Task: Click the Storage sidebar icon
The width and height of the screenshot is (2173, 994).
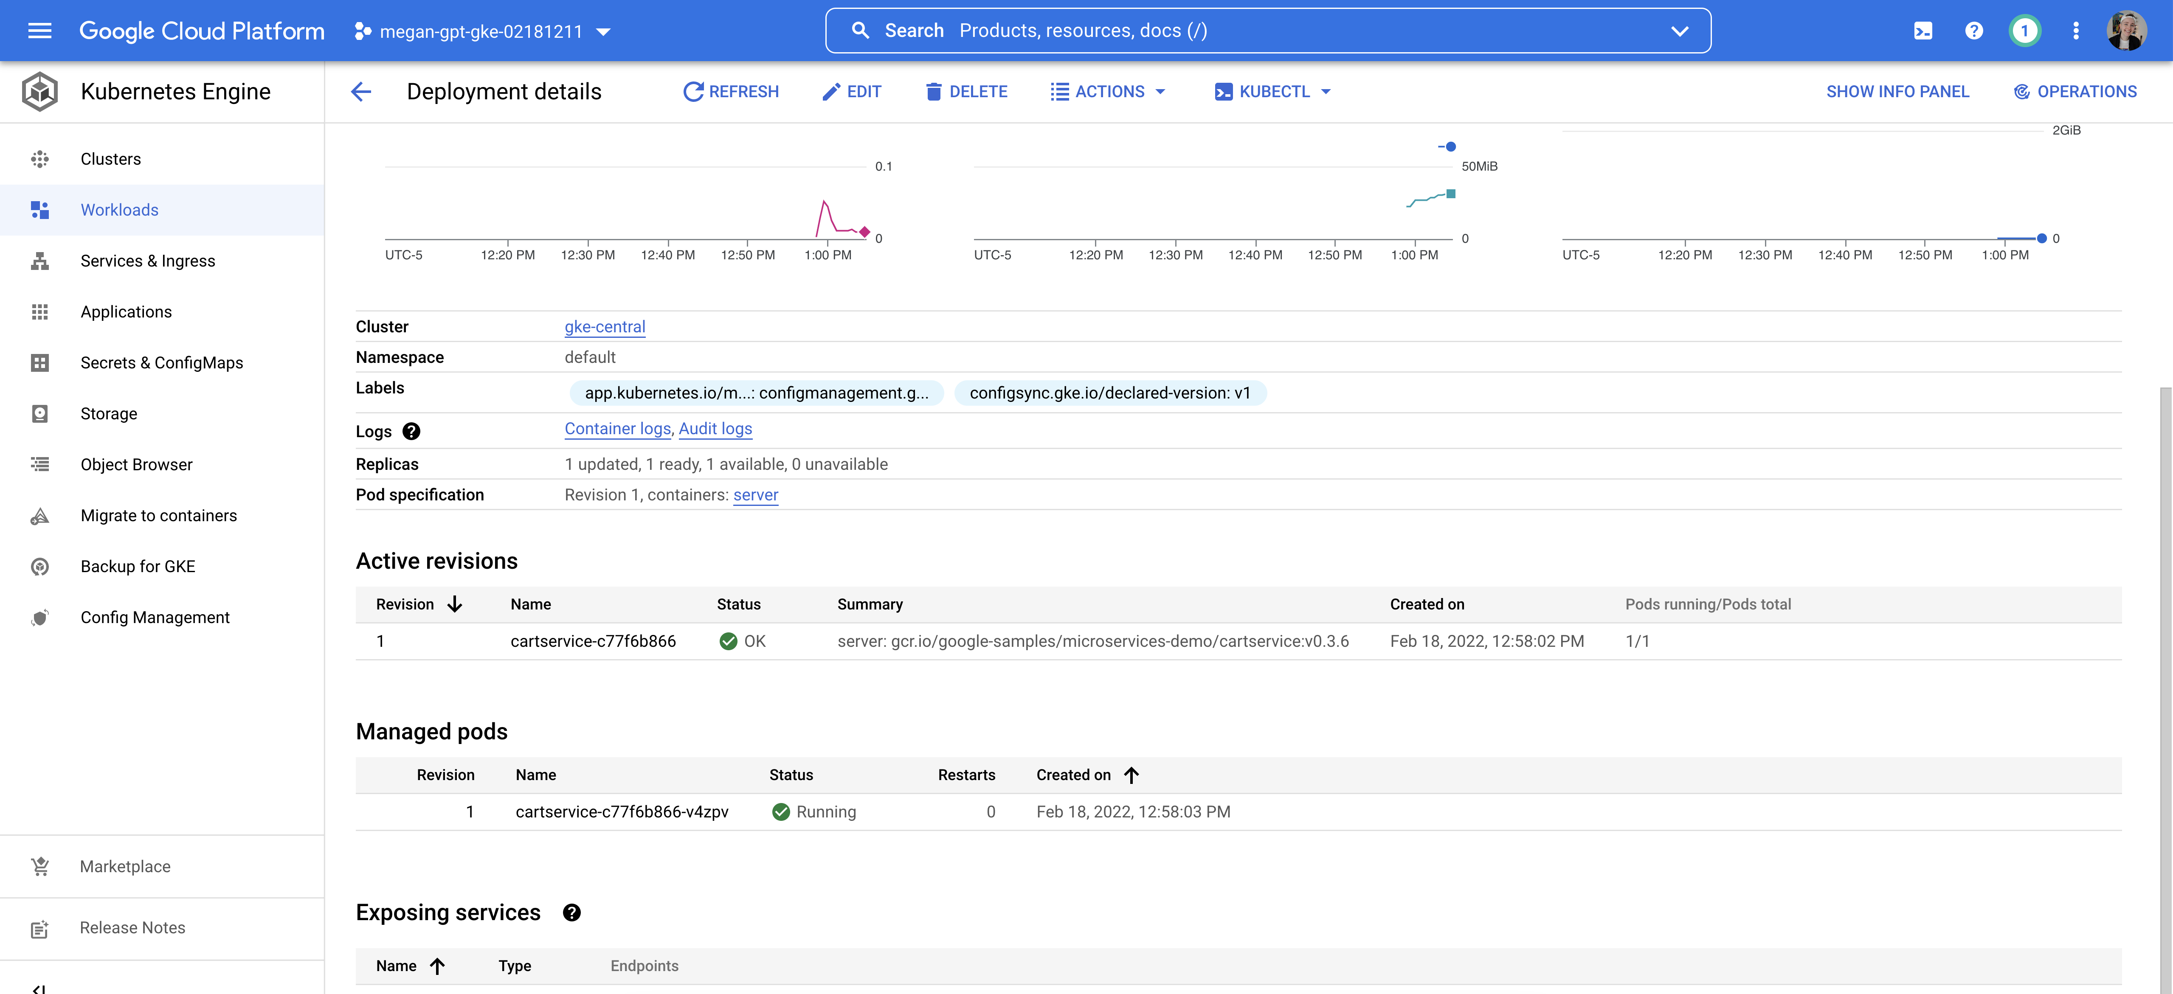Action: coord(39,413)
